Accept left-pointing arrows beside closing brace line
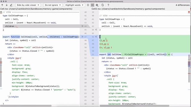 [x=96, y=30]
